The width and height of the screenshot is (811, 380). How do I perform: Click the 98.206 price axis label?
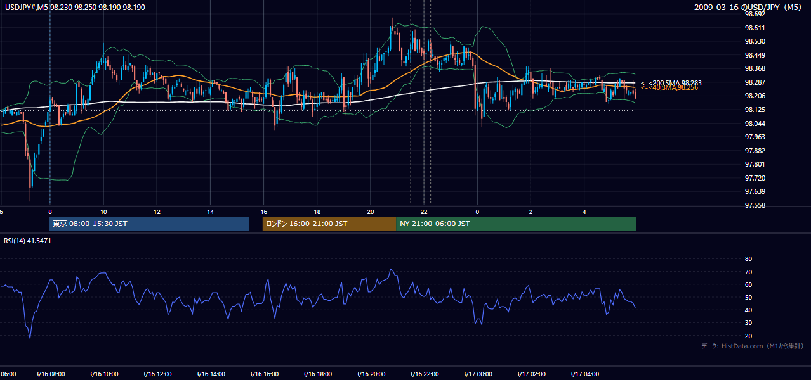[x=755, y=96]
